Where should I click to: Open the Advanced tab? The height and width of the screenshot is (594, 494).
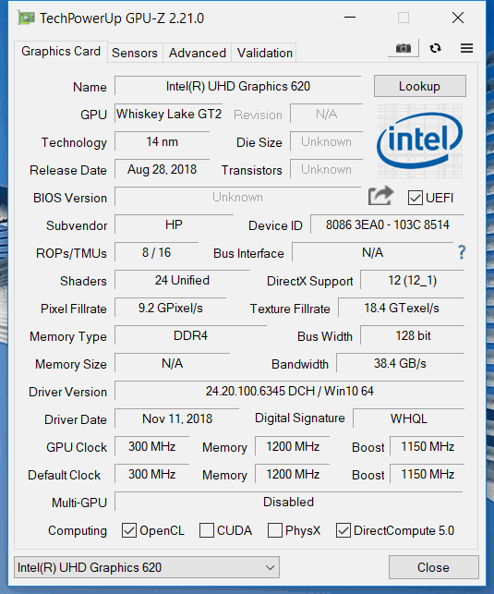198,53
